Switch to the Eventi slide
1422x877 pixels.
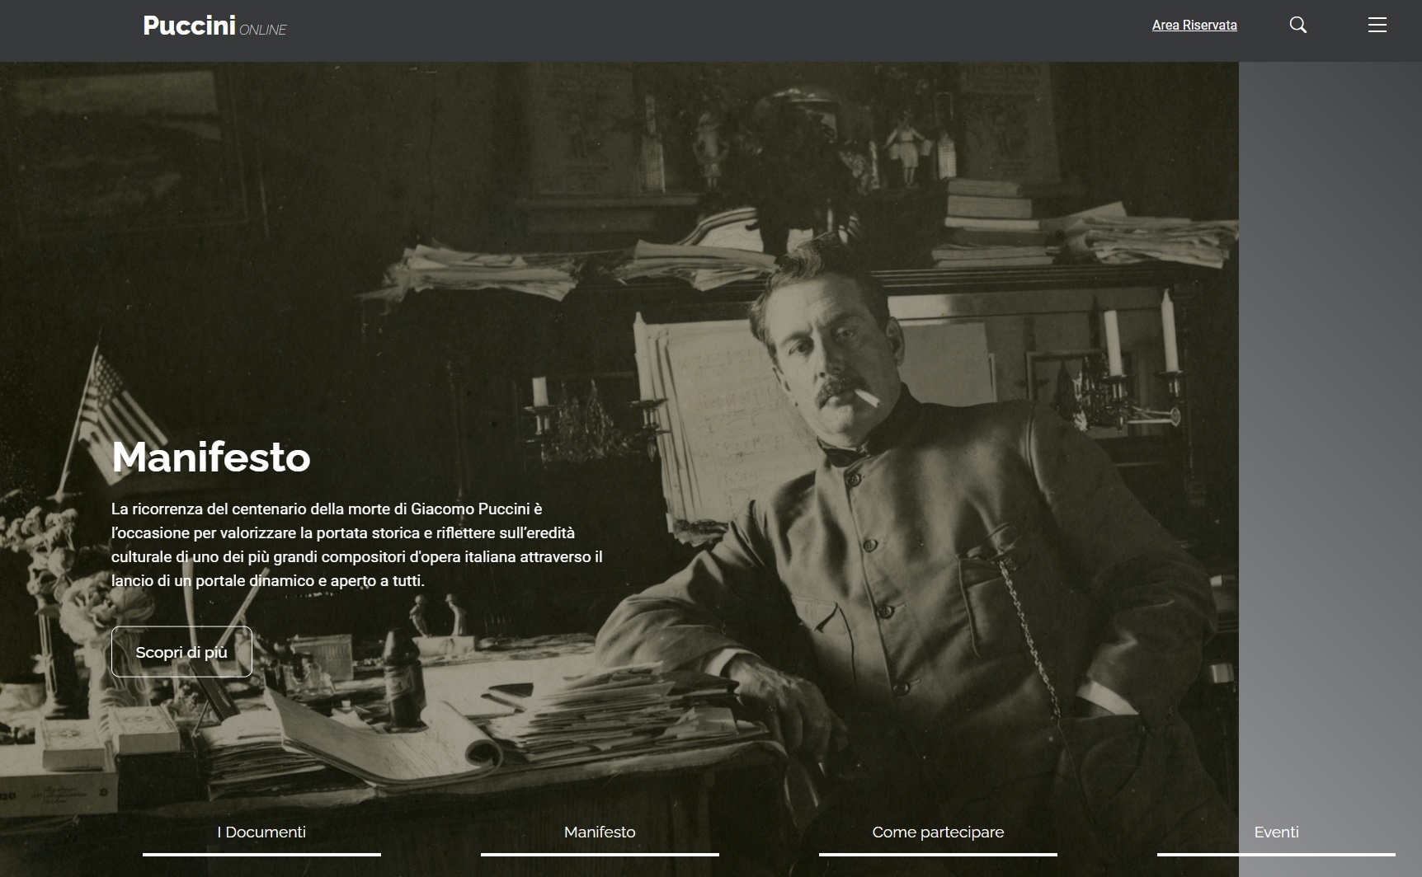1277,832
